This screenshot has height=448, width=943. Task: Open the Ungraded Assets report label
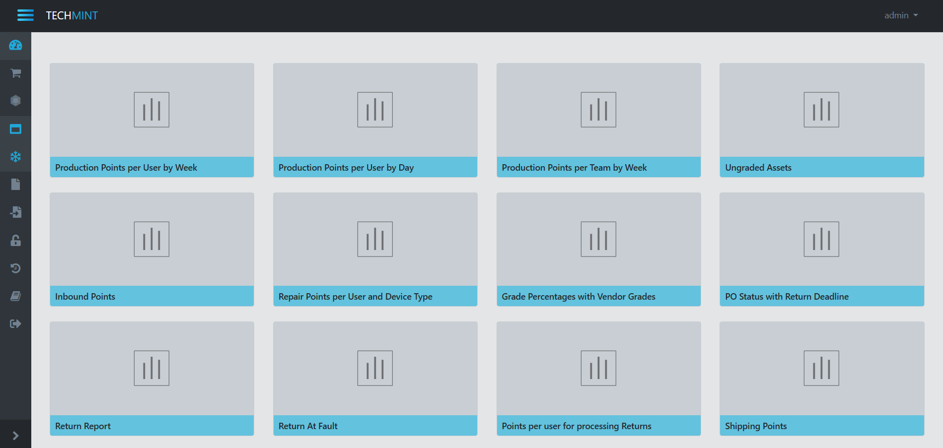(758, 168)
